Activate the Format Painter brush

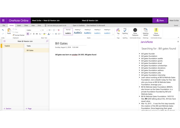click(13, 35)
